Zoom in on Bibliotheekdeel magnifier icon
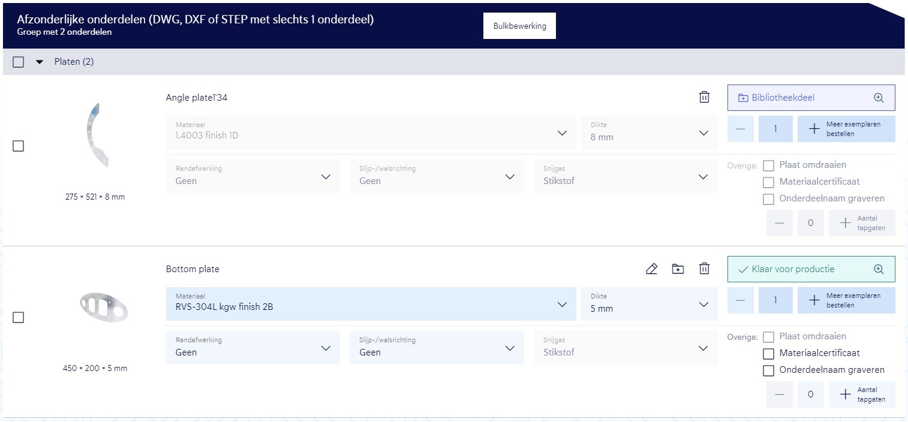This screenshot has height=422, width=908. pos(879,98)
